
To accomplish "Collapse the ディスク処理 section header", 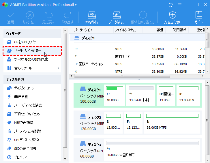I will (32, 80).
